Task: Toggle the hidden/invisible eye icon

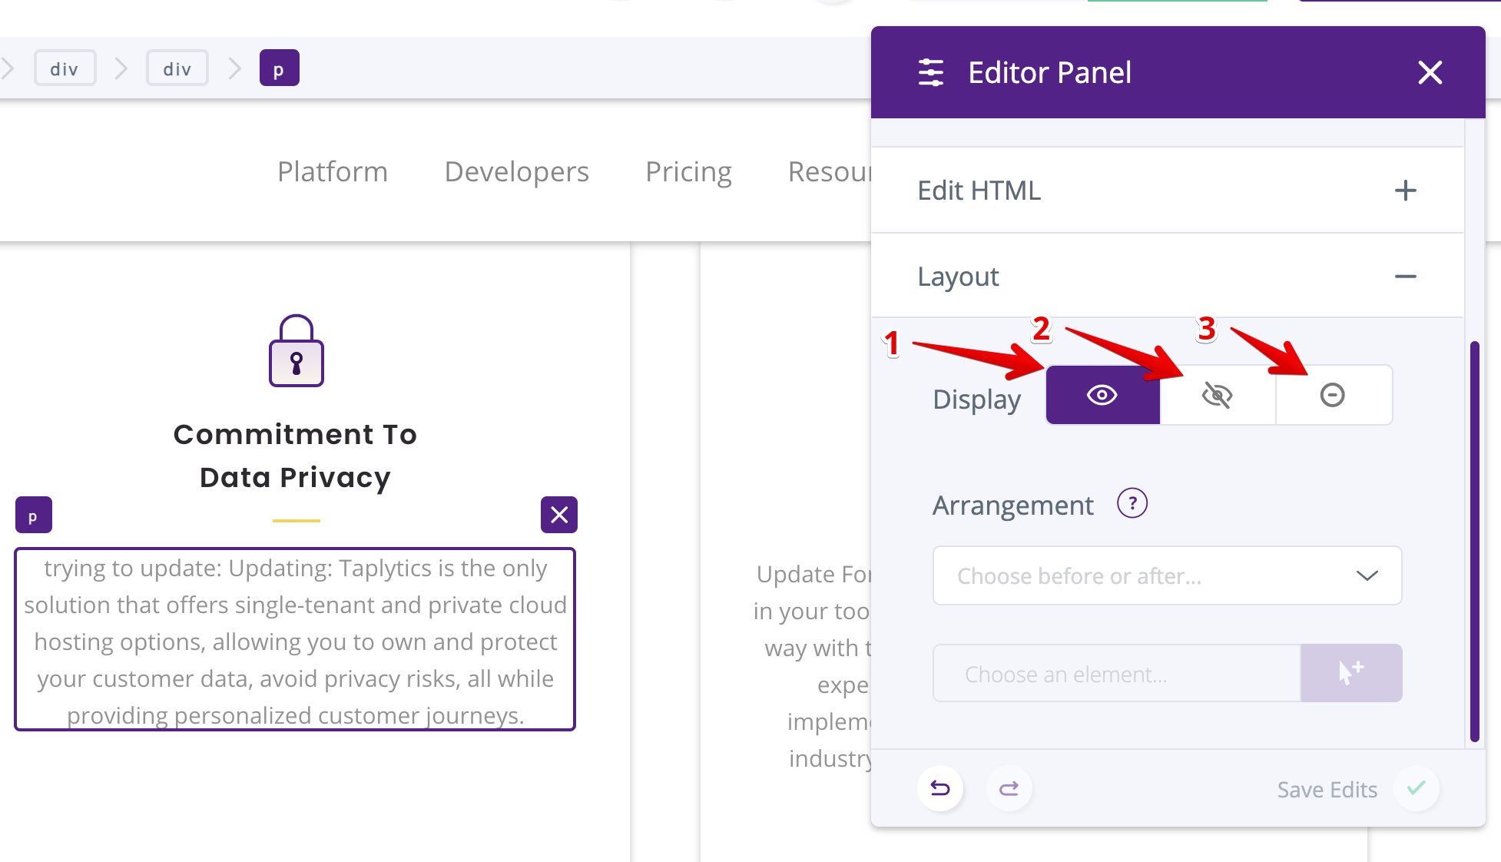Action: [x=1218, y=395]
